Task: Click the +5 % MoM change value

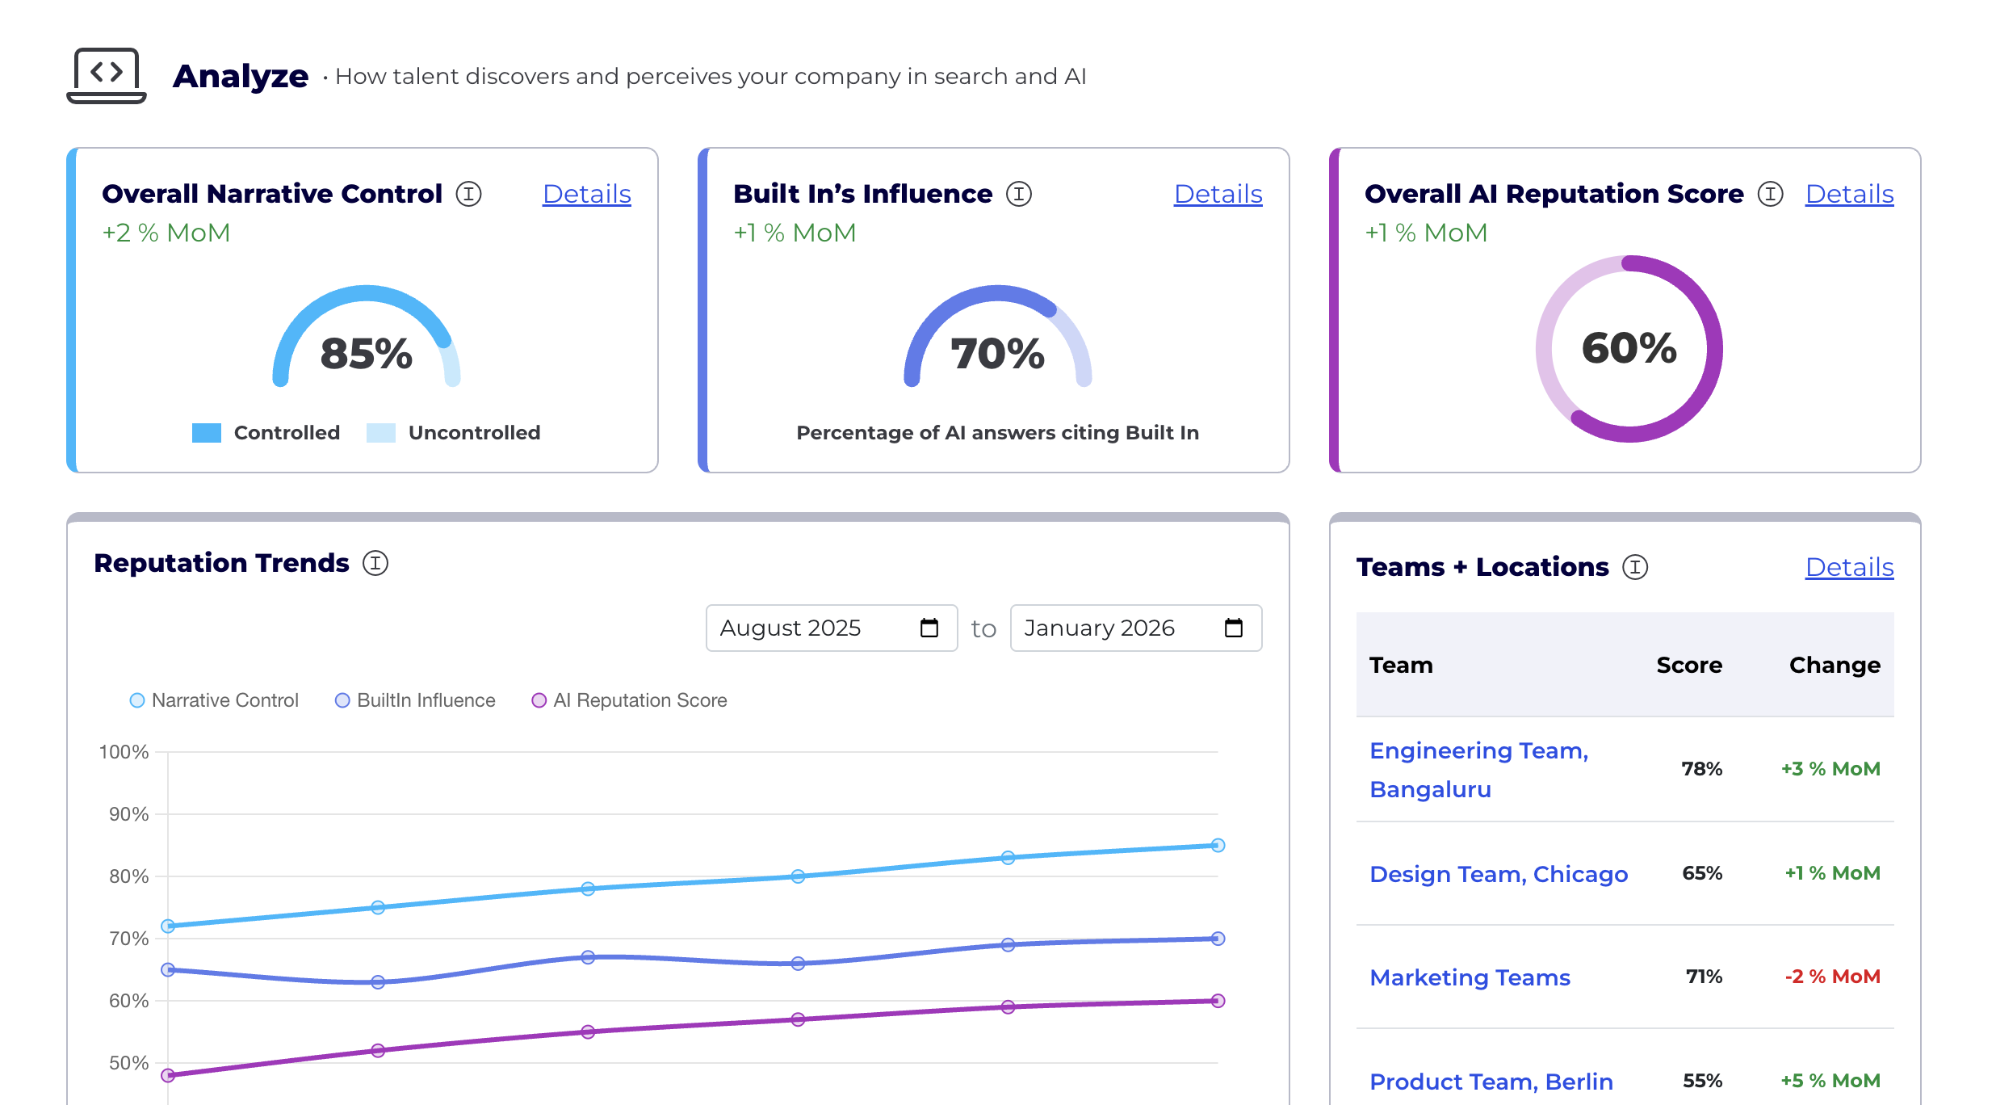Action: [x=1830, y=1081]
